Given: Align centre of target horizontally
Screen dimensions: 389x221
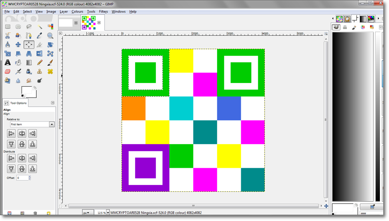Looking at the screenshot, I should pyautogui.click(x=22, y=134).
